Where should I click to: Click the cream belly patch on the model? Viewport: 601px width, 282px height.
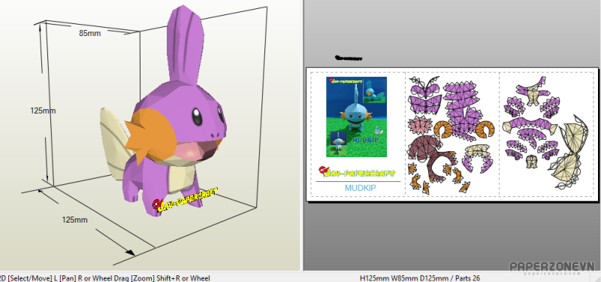[180, 177]
